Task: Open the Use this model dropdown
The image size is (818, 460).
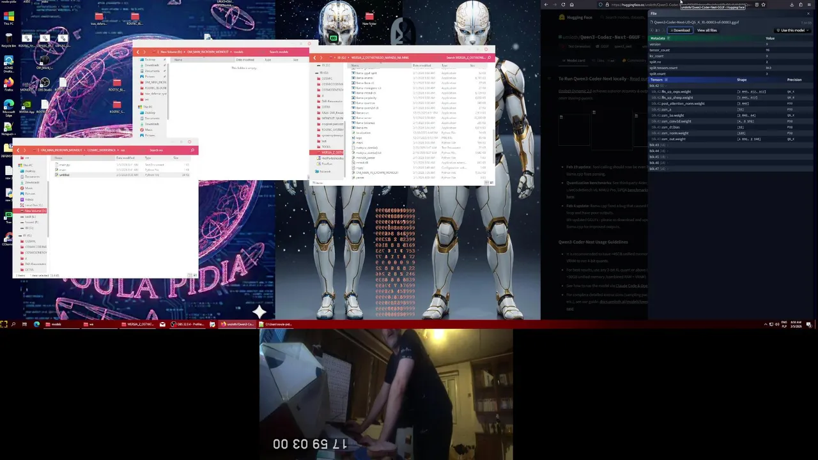Action: [792, 30]
